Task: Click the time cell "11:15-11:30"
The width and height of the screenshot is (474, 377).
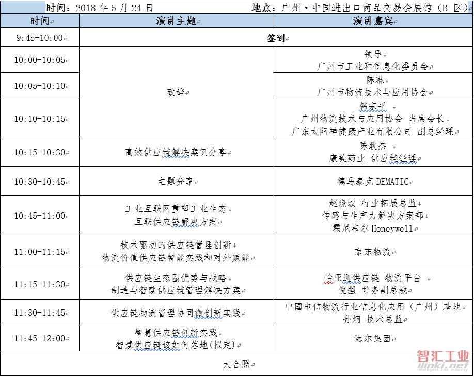Action: (40, 284)
